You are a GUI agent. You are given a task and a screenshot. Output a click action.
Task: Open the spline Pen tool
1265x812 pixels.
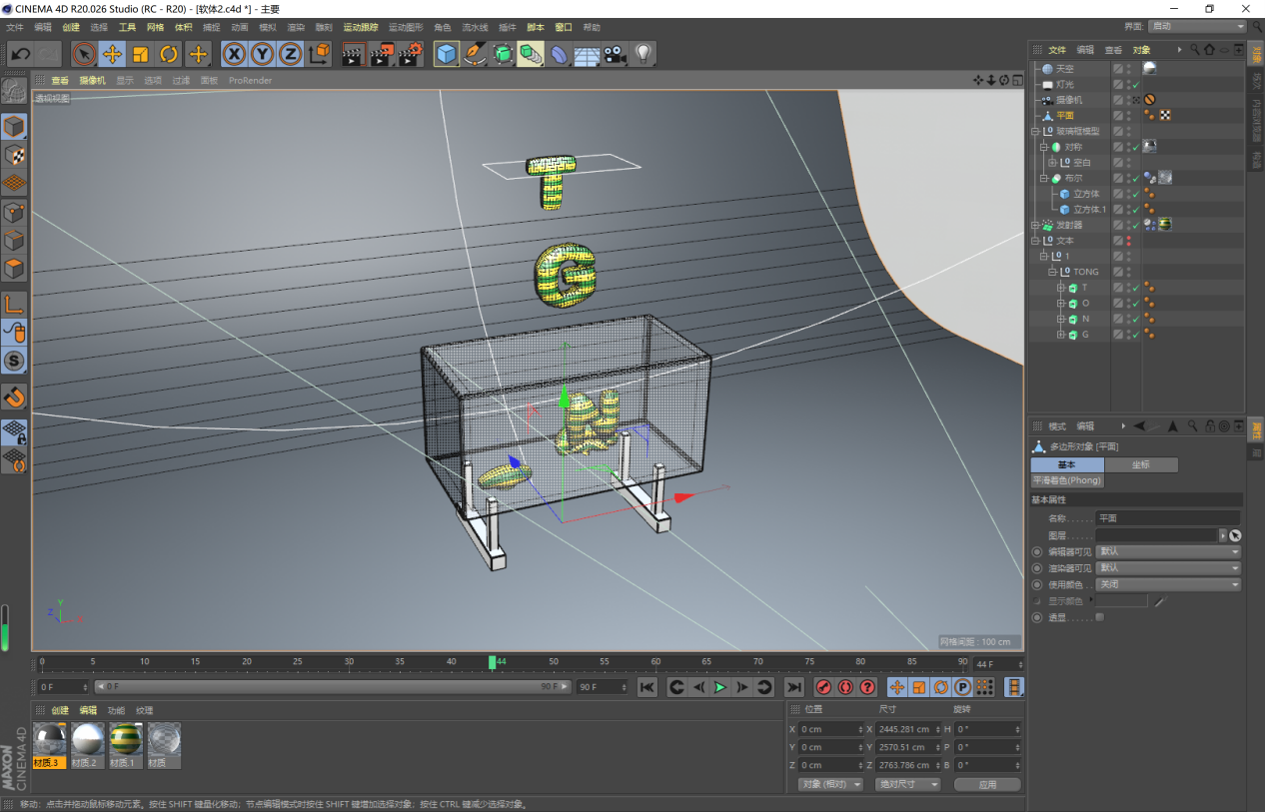pyautogui.click(x=475, y=54)
